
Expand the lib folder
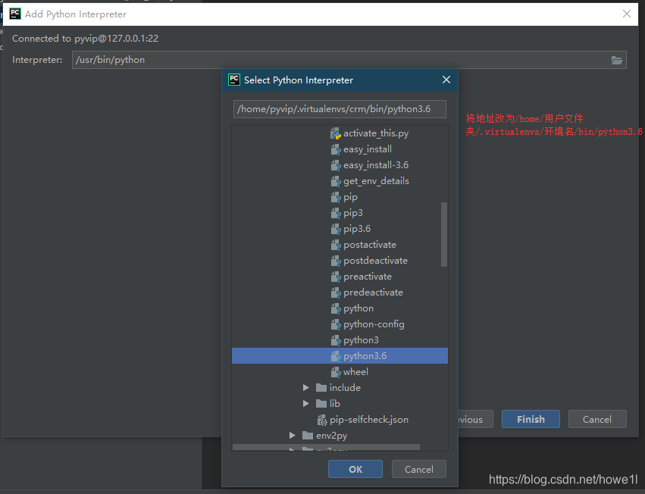tap(305, 404)
